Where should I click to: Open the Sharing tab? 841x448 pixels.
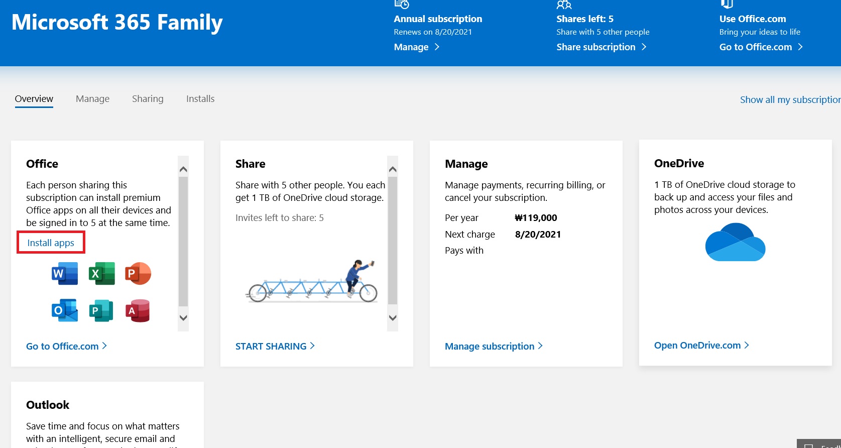148,99
